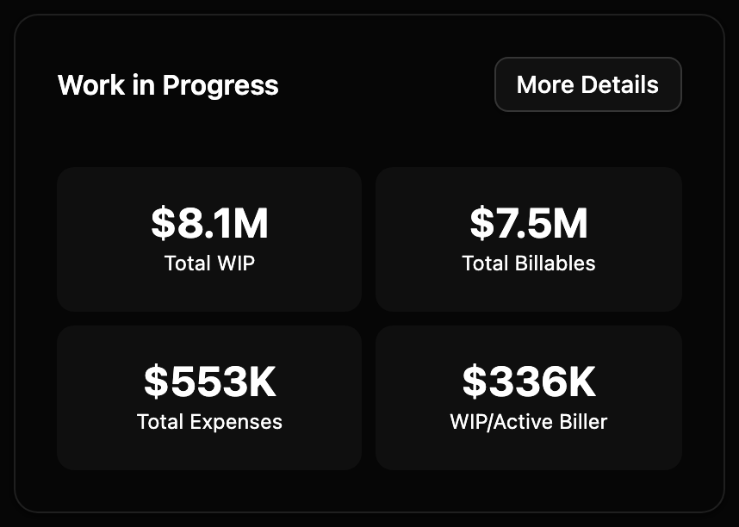The width and height of the screenshot is (739, 527).
Task: Select the Total Expenses label
Action: [x=208, y=422]
